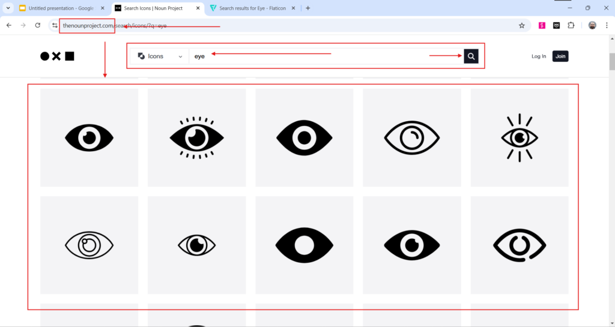Open Chrome's three-dot menu

click(x=607, y=25)
